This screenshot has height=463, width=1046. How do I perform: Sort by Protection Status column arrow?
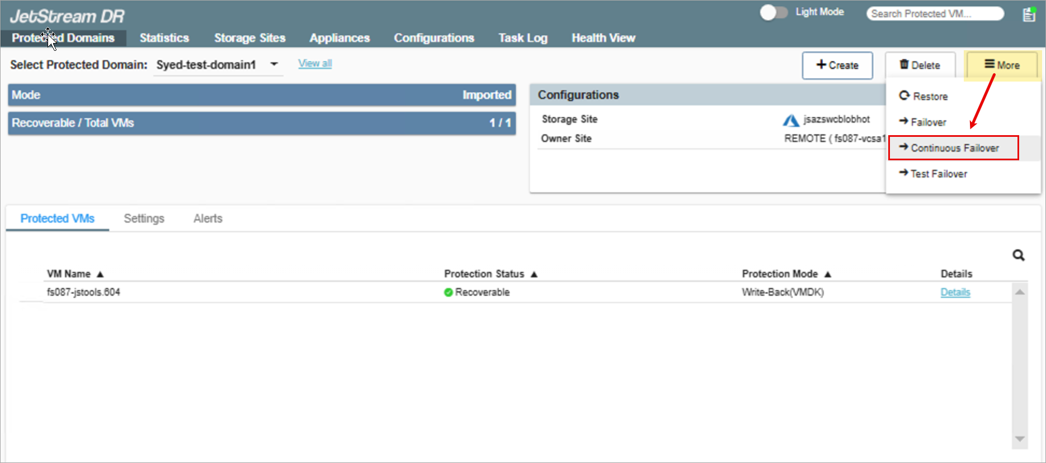(x=534, y=274)
